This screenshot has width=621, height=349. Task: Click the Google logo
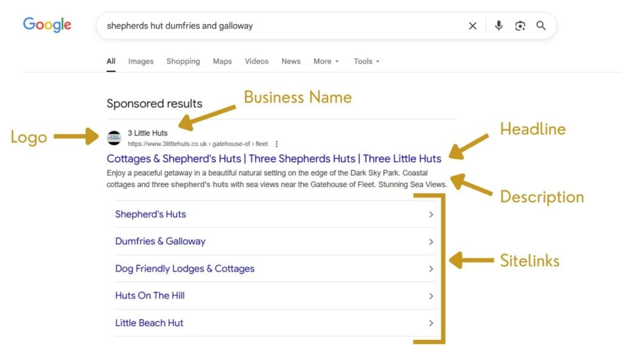click(47, 25)
